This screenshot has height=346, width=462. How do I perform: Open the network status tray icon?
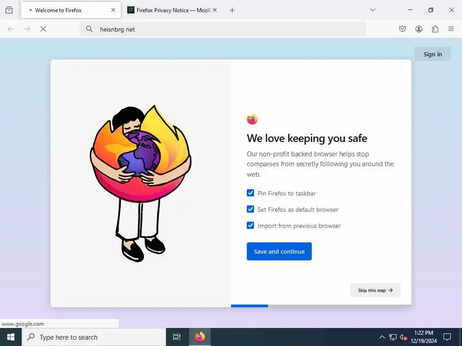393,337
